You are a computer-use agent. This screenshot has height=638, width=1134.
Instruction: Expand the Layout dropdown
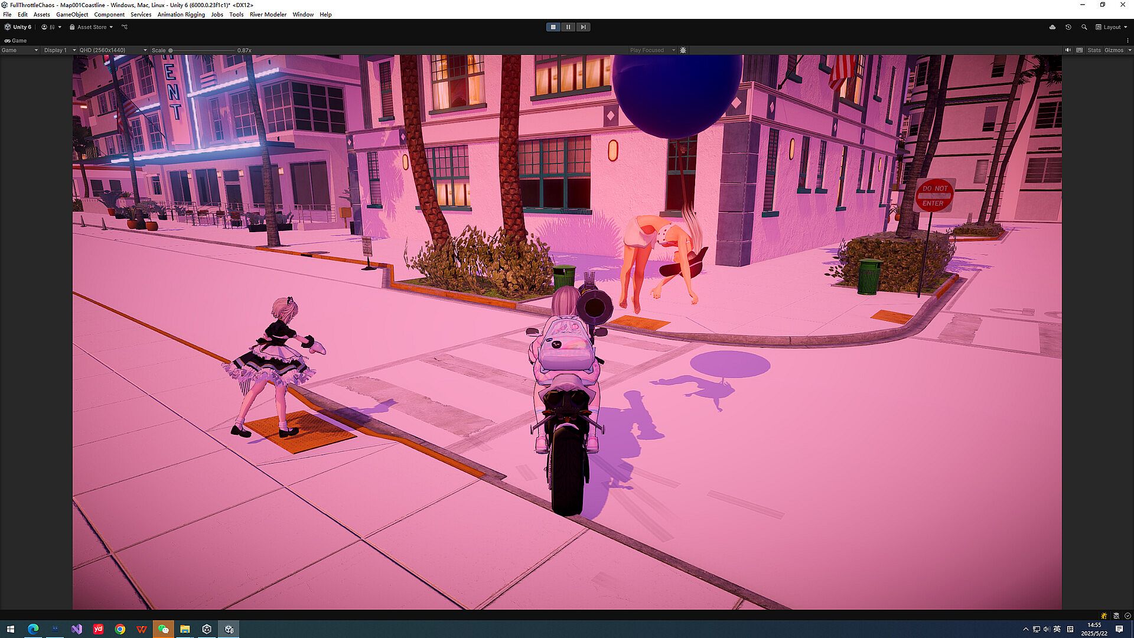[1112, 27]
